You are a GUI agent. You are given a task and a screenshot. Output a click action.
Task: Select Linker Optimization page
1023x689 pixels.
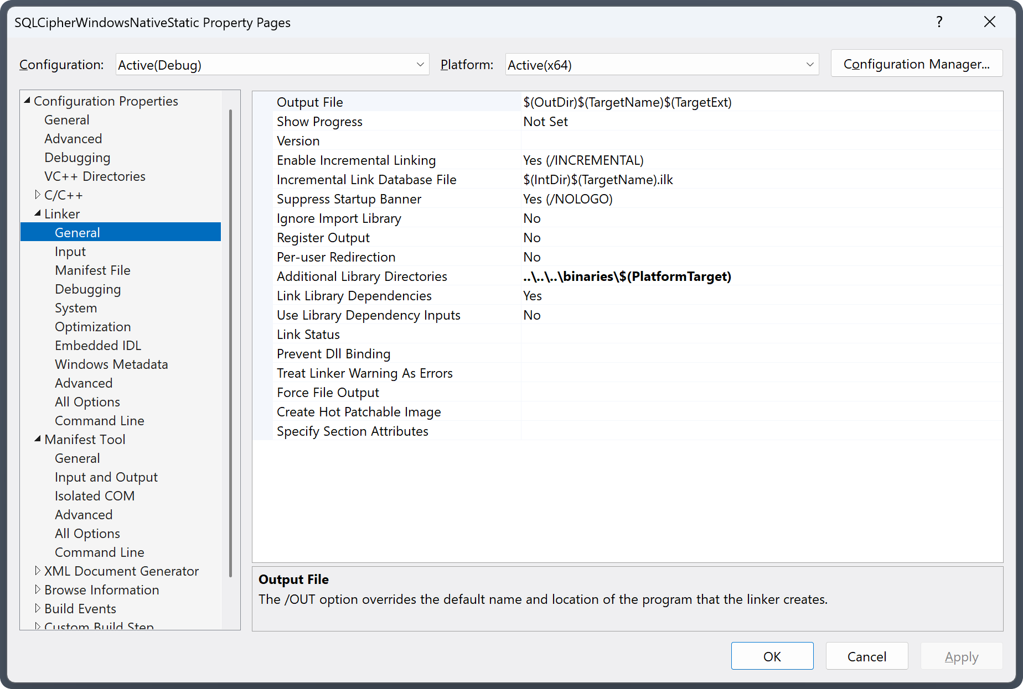pos(92,327)
